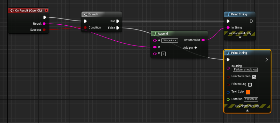The height and width of the screenshot is (123, 280).
Task: Uncheck the Print to Screen checkbox
Action: (254, 77)
